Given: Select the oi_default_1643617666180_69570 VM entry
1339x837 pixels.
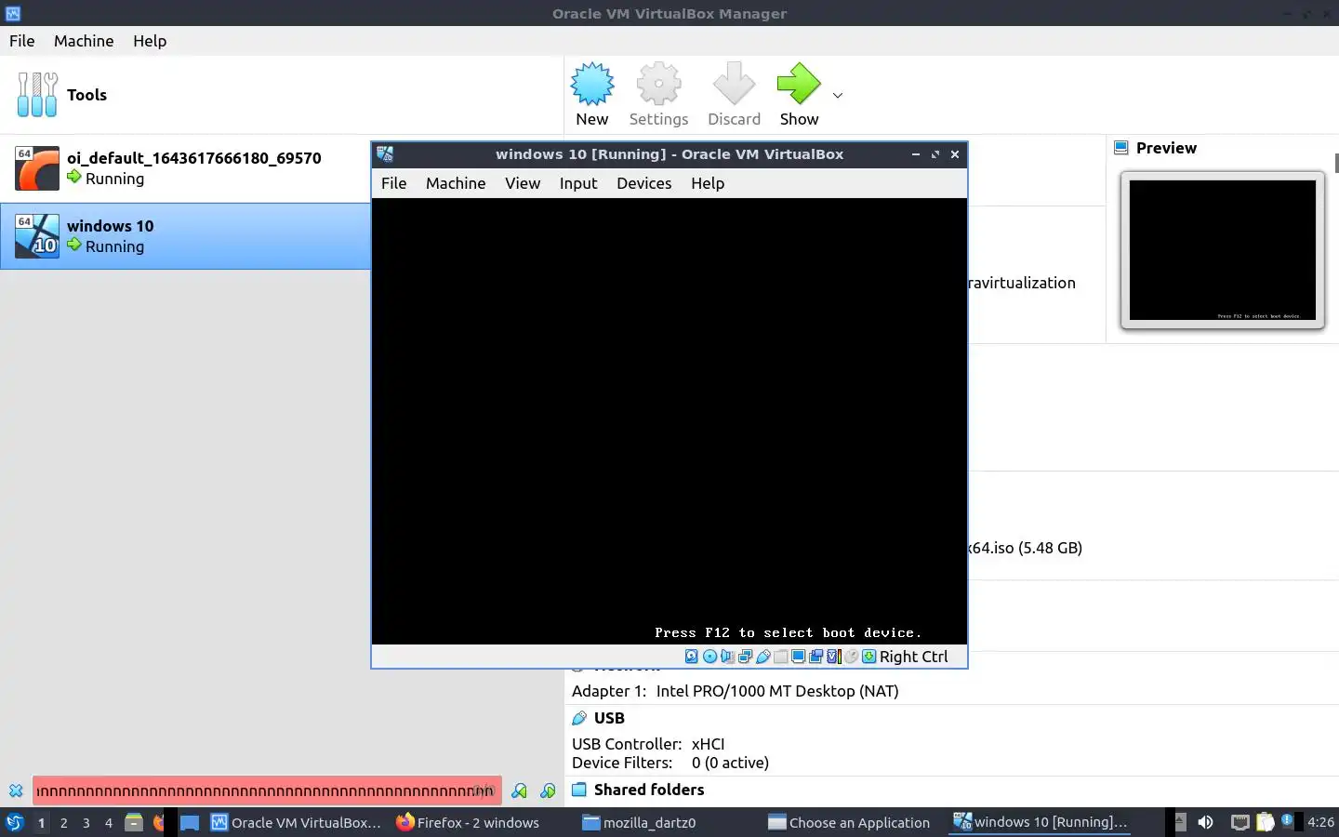Looking at the screenshot, I should (186, 168).
